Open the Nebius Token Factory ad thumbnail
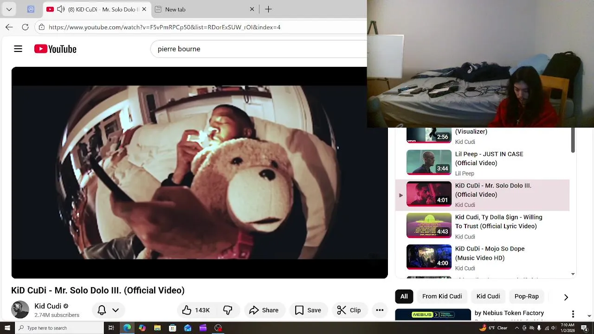This screenshot has width=594, height=334. click(x=433, y=315)
